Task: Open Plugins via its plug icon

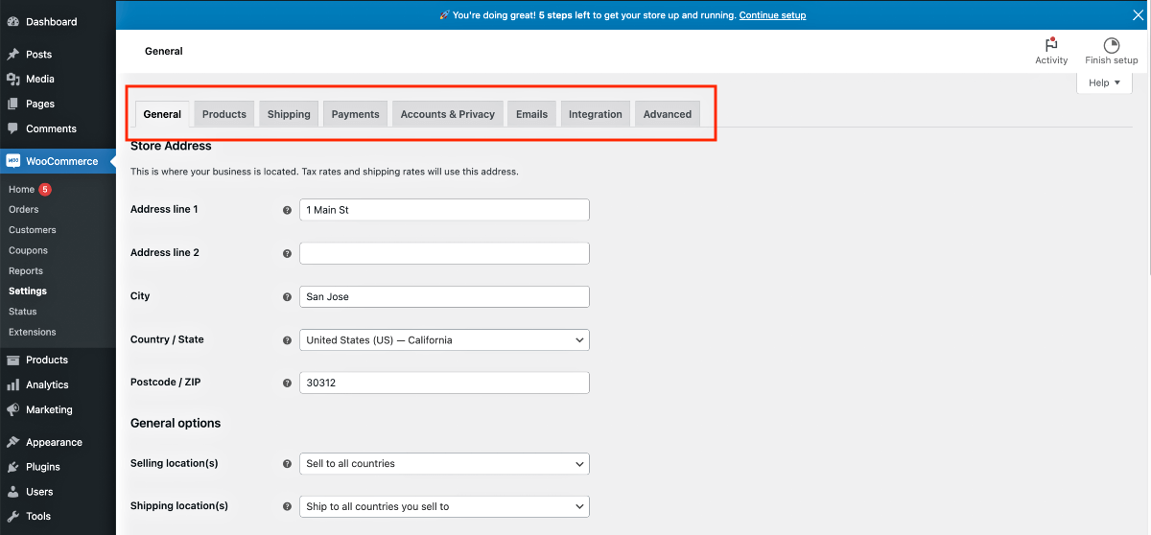Action: tap(12, 467)
